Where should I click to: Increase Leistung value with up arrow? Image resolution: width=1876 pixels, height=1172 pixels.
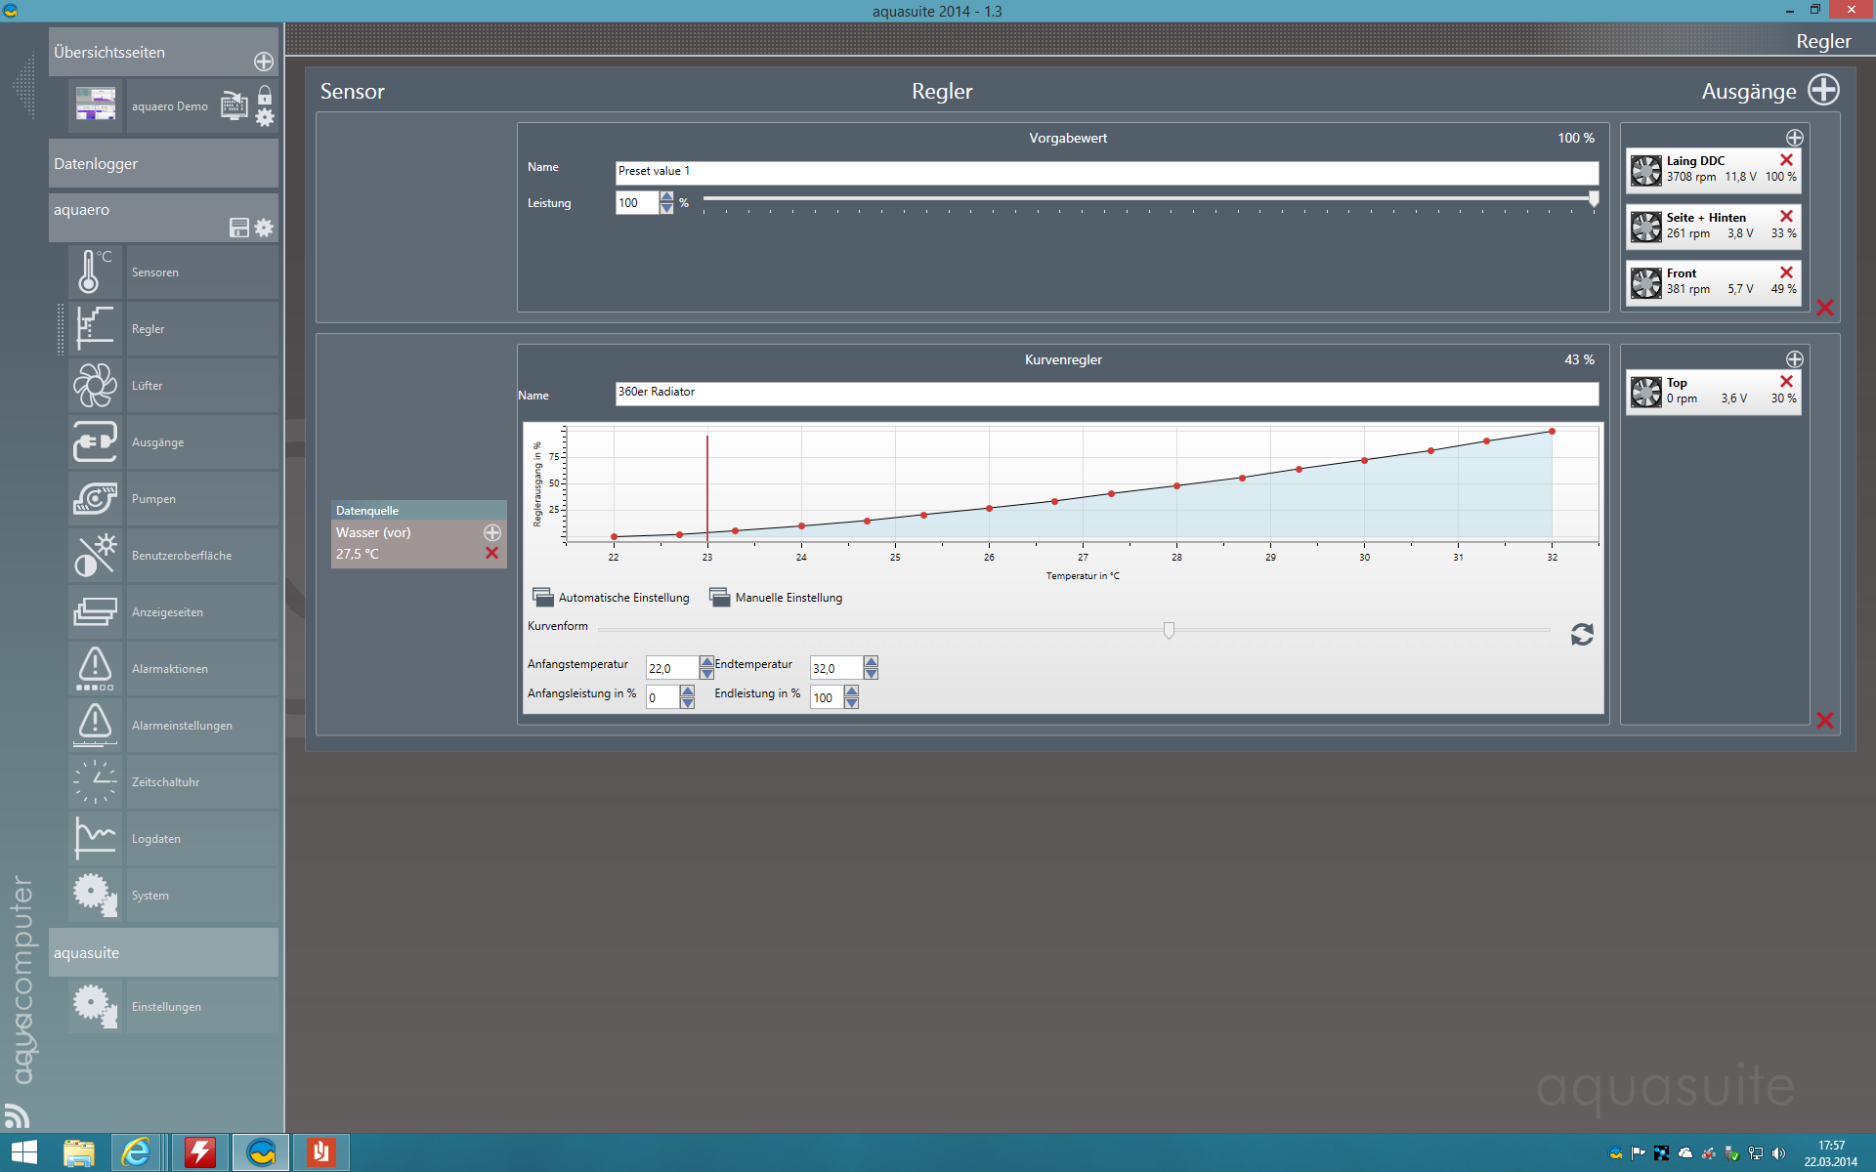tap(666, 197)
